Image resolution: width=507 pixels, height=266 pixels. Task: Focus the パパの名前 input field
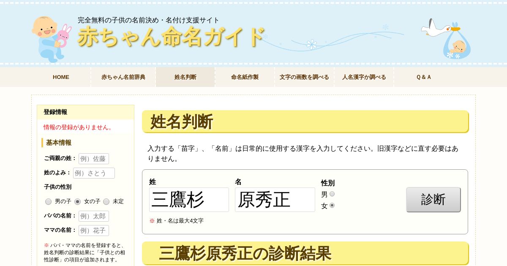pos(94,216)
